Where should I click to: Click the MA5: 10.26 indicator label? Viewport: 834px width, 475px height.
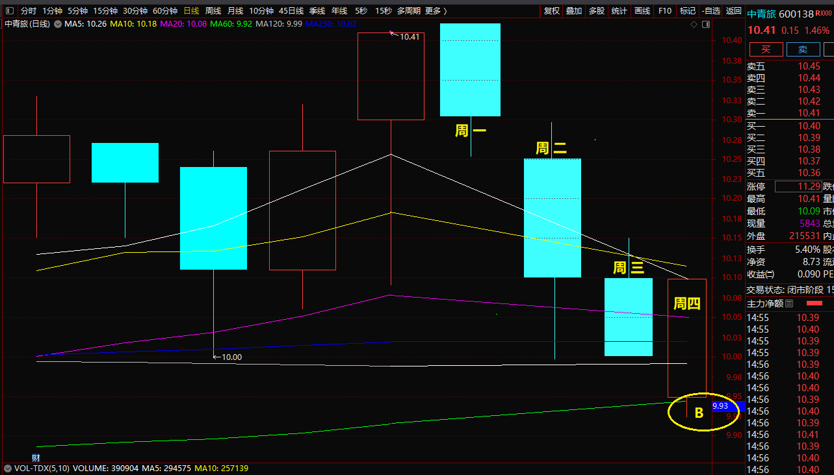86,24
